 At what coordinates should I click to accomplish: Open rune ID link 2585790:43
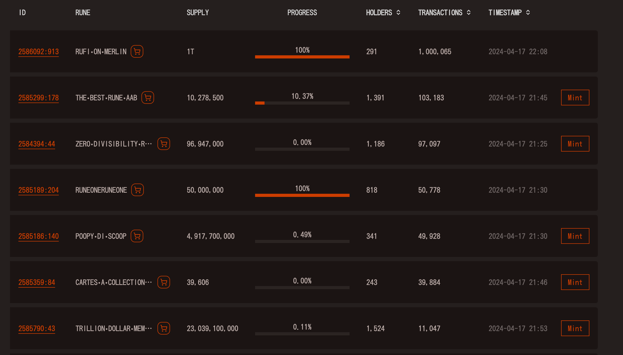37,329
